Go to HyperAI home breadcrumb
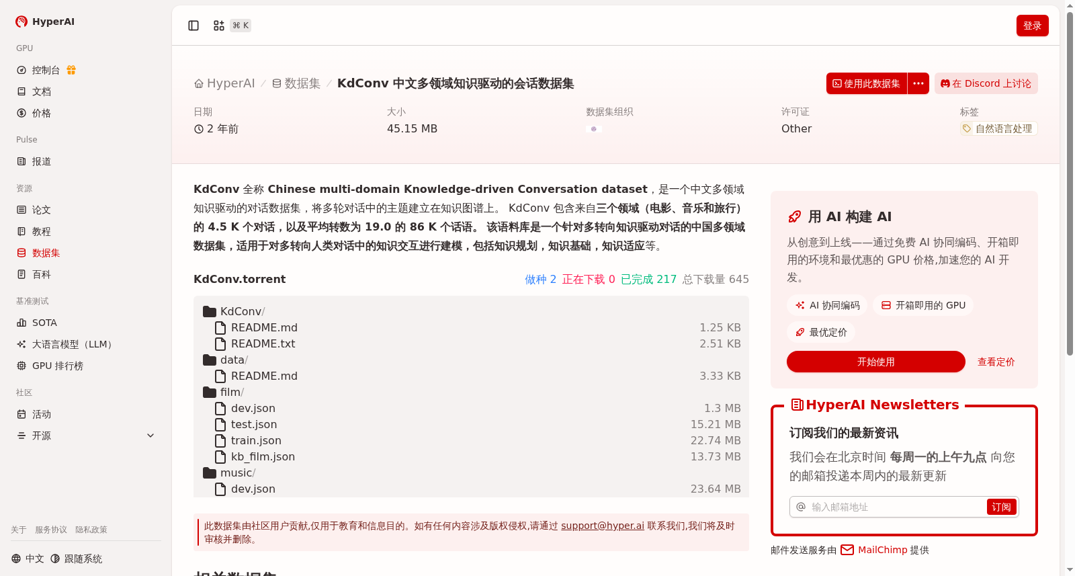This screenshot has width=1075, height=576. click(x=224, y=83)
